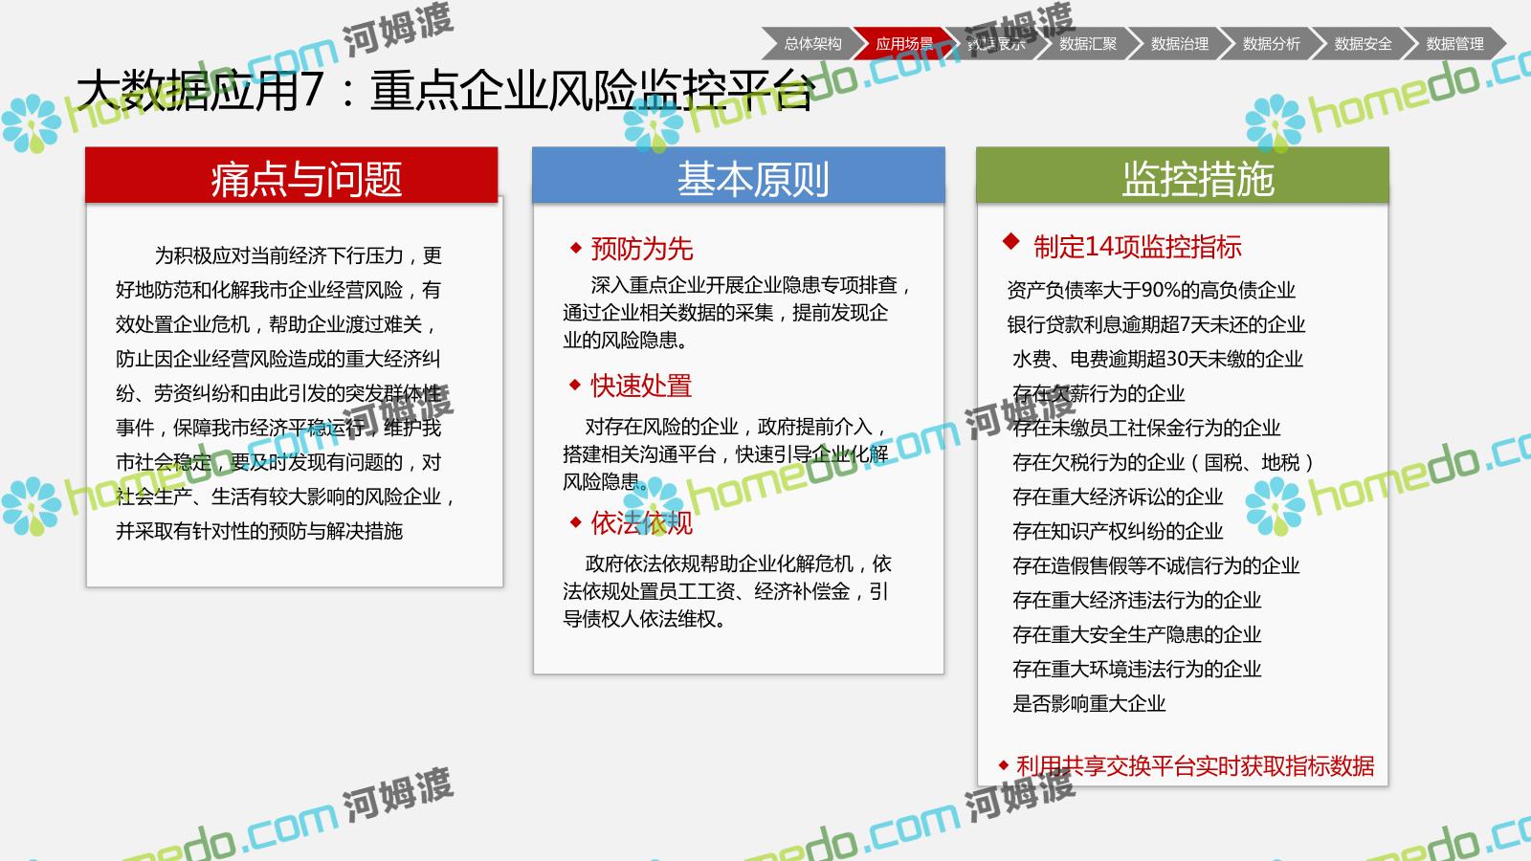Viewport: 1531px width, 861px height.
Task: Open the 数据汇聚 chevron tab
Action: pos(1088,44)
